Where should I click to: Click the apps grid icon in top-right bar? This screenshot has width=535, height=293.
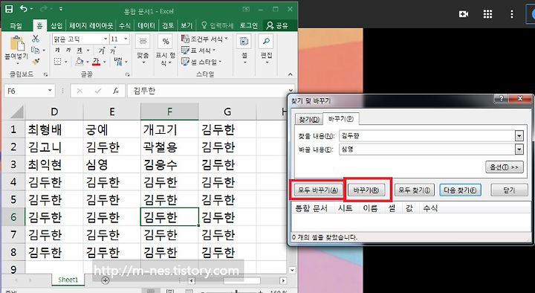point(488,14)
